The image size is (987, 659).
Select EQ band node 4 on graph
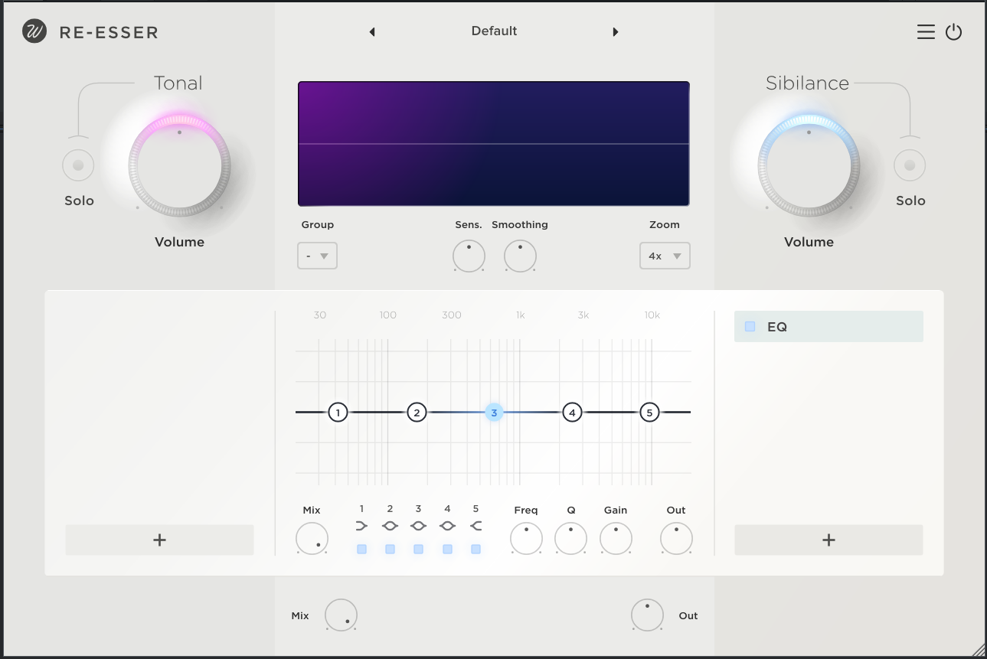click(x=572, y=413)
